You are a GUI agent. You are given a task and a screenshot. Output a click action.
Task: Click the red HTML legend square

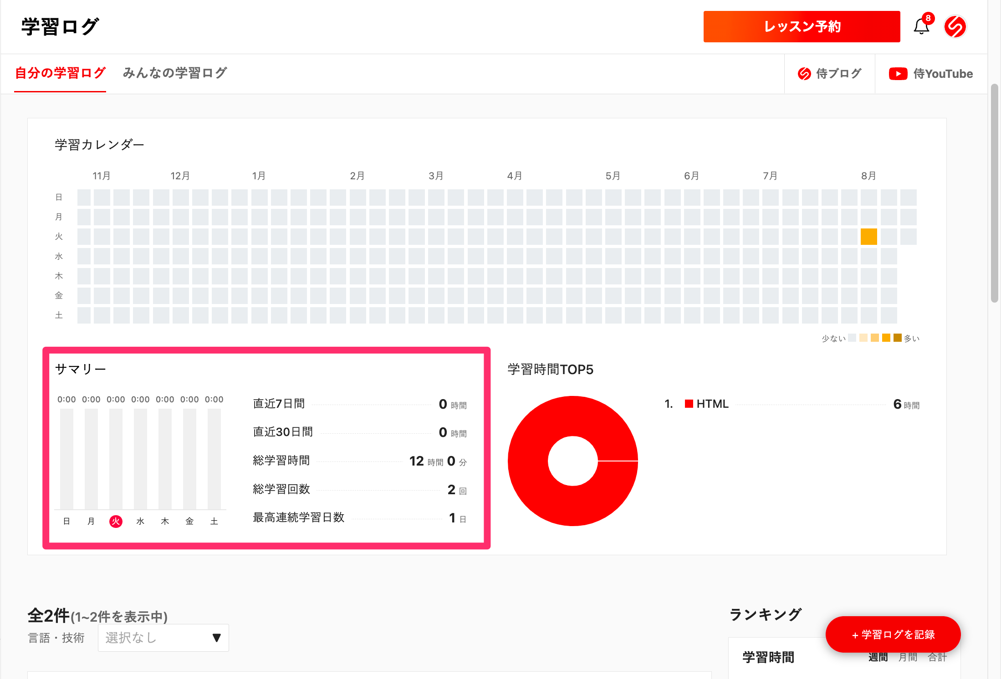[689, 404]
